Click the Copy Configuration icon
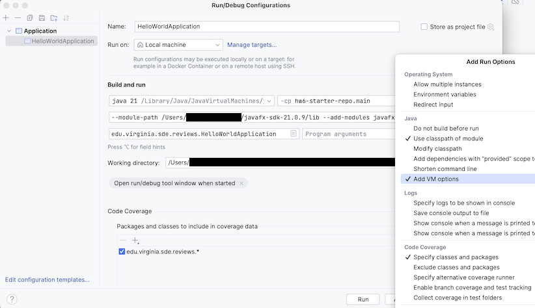535x308 pixels. click(x=30, y=18)
